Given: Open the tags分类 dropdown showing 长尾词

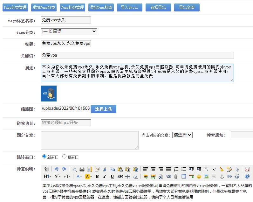Looking at the screenshot, I should (x=69, y=31).
